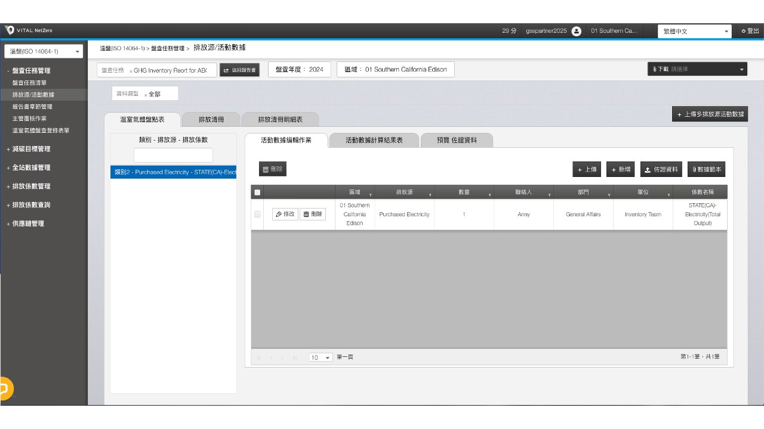Click the 係數名稱 column header
The image size is (764, 429).
click(700, 192)
